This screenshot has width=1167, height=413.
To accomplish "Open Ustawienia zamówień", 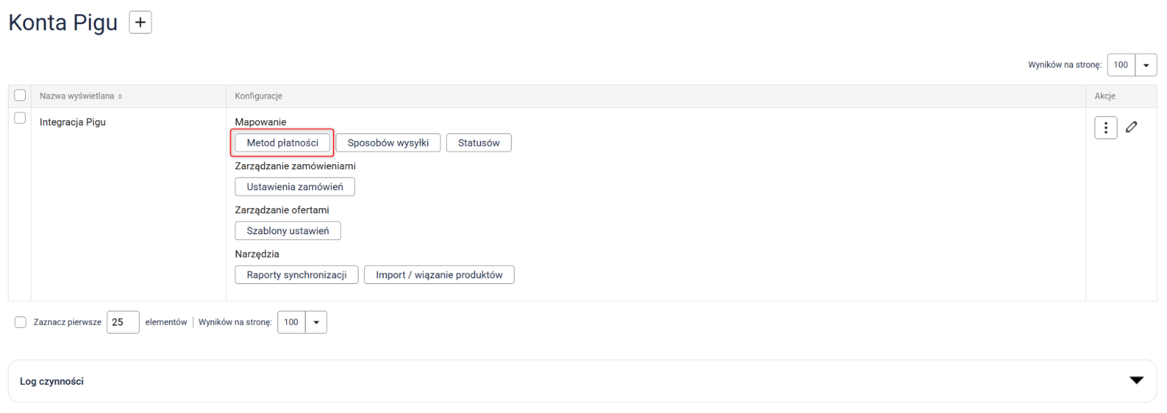I will pos(295,187).
